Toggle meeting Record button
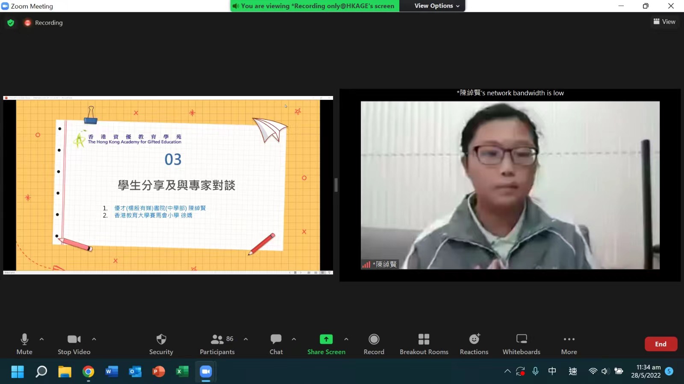The width and height of the screenshot is (684, 384). tap(374, 344)
